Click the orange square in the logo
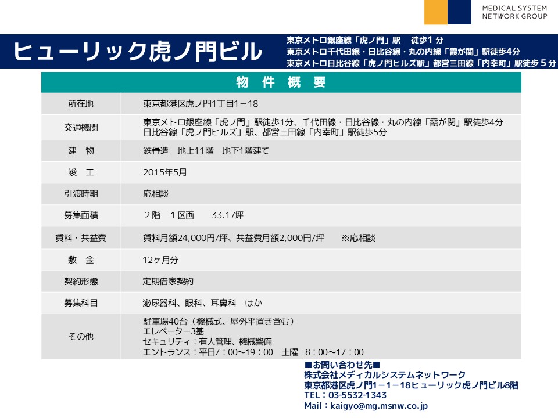This screenshot has height=418, width=558. [x=435, y=12]
